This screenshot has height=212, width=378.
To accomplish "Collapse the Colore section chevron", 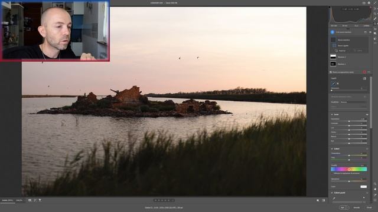I will coord(332,149).
